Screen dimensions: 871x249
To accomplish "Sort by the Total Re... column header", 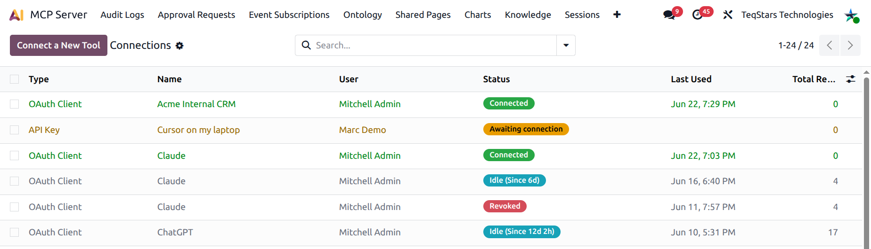I will pyautogui.click(x=814, y=79).
